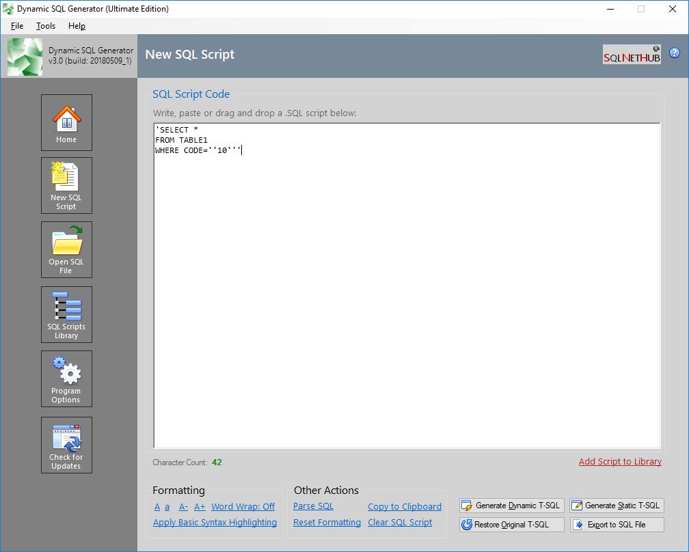
Task: Click the version text v3.0 (build: 20180509_1)
Action: point(90,61)
